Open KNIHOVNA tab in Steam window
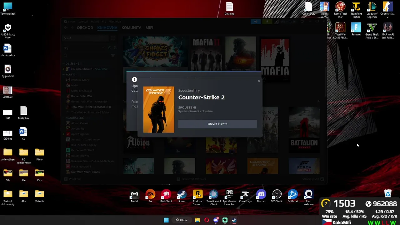 (x=107, y=27)
